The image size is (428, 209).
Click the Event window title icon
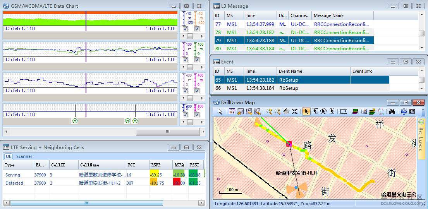coord(217,62)
